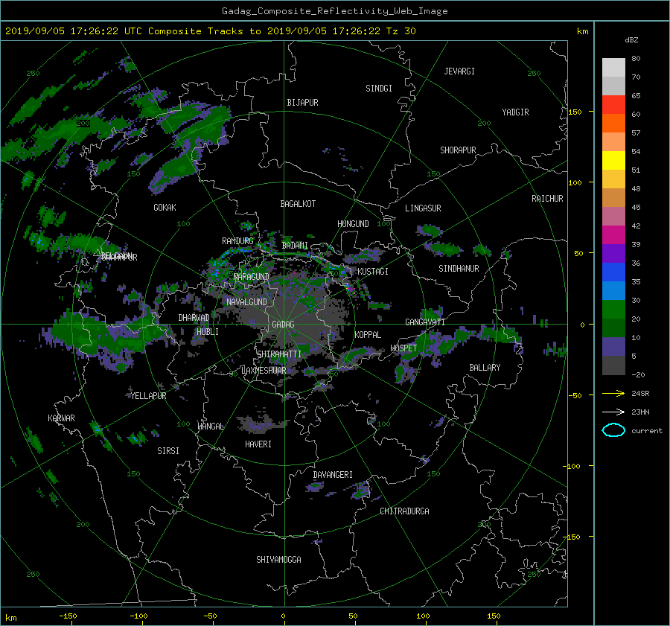
Task: Click the dBZ legend heading
Action: 631,40
